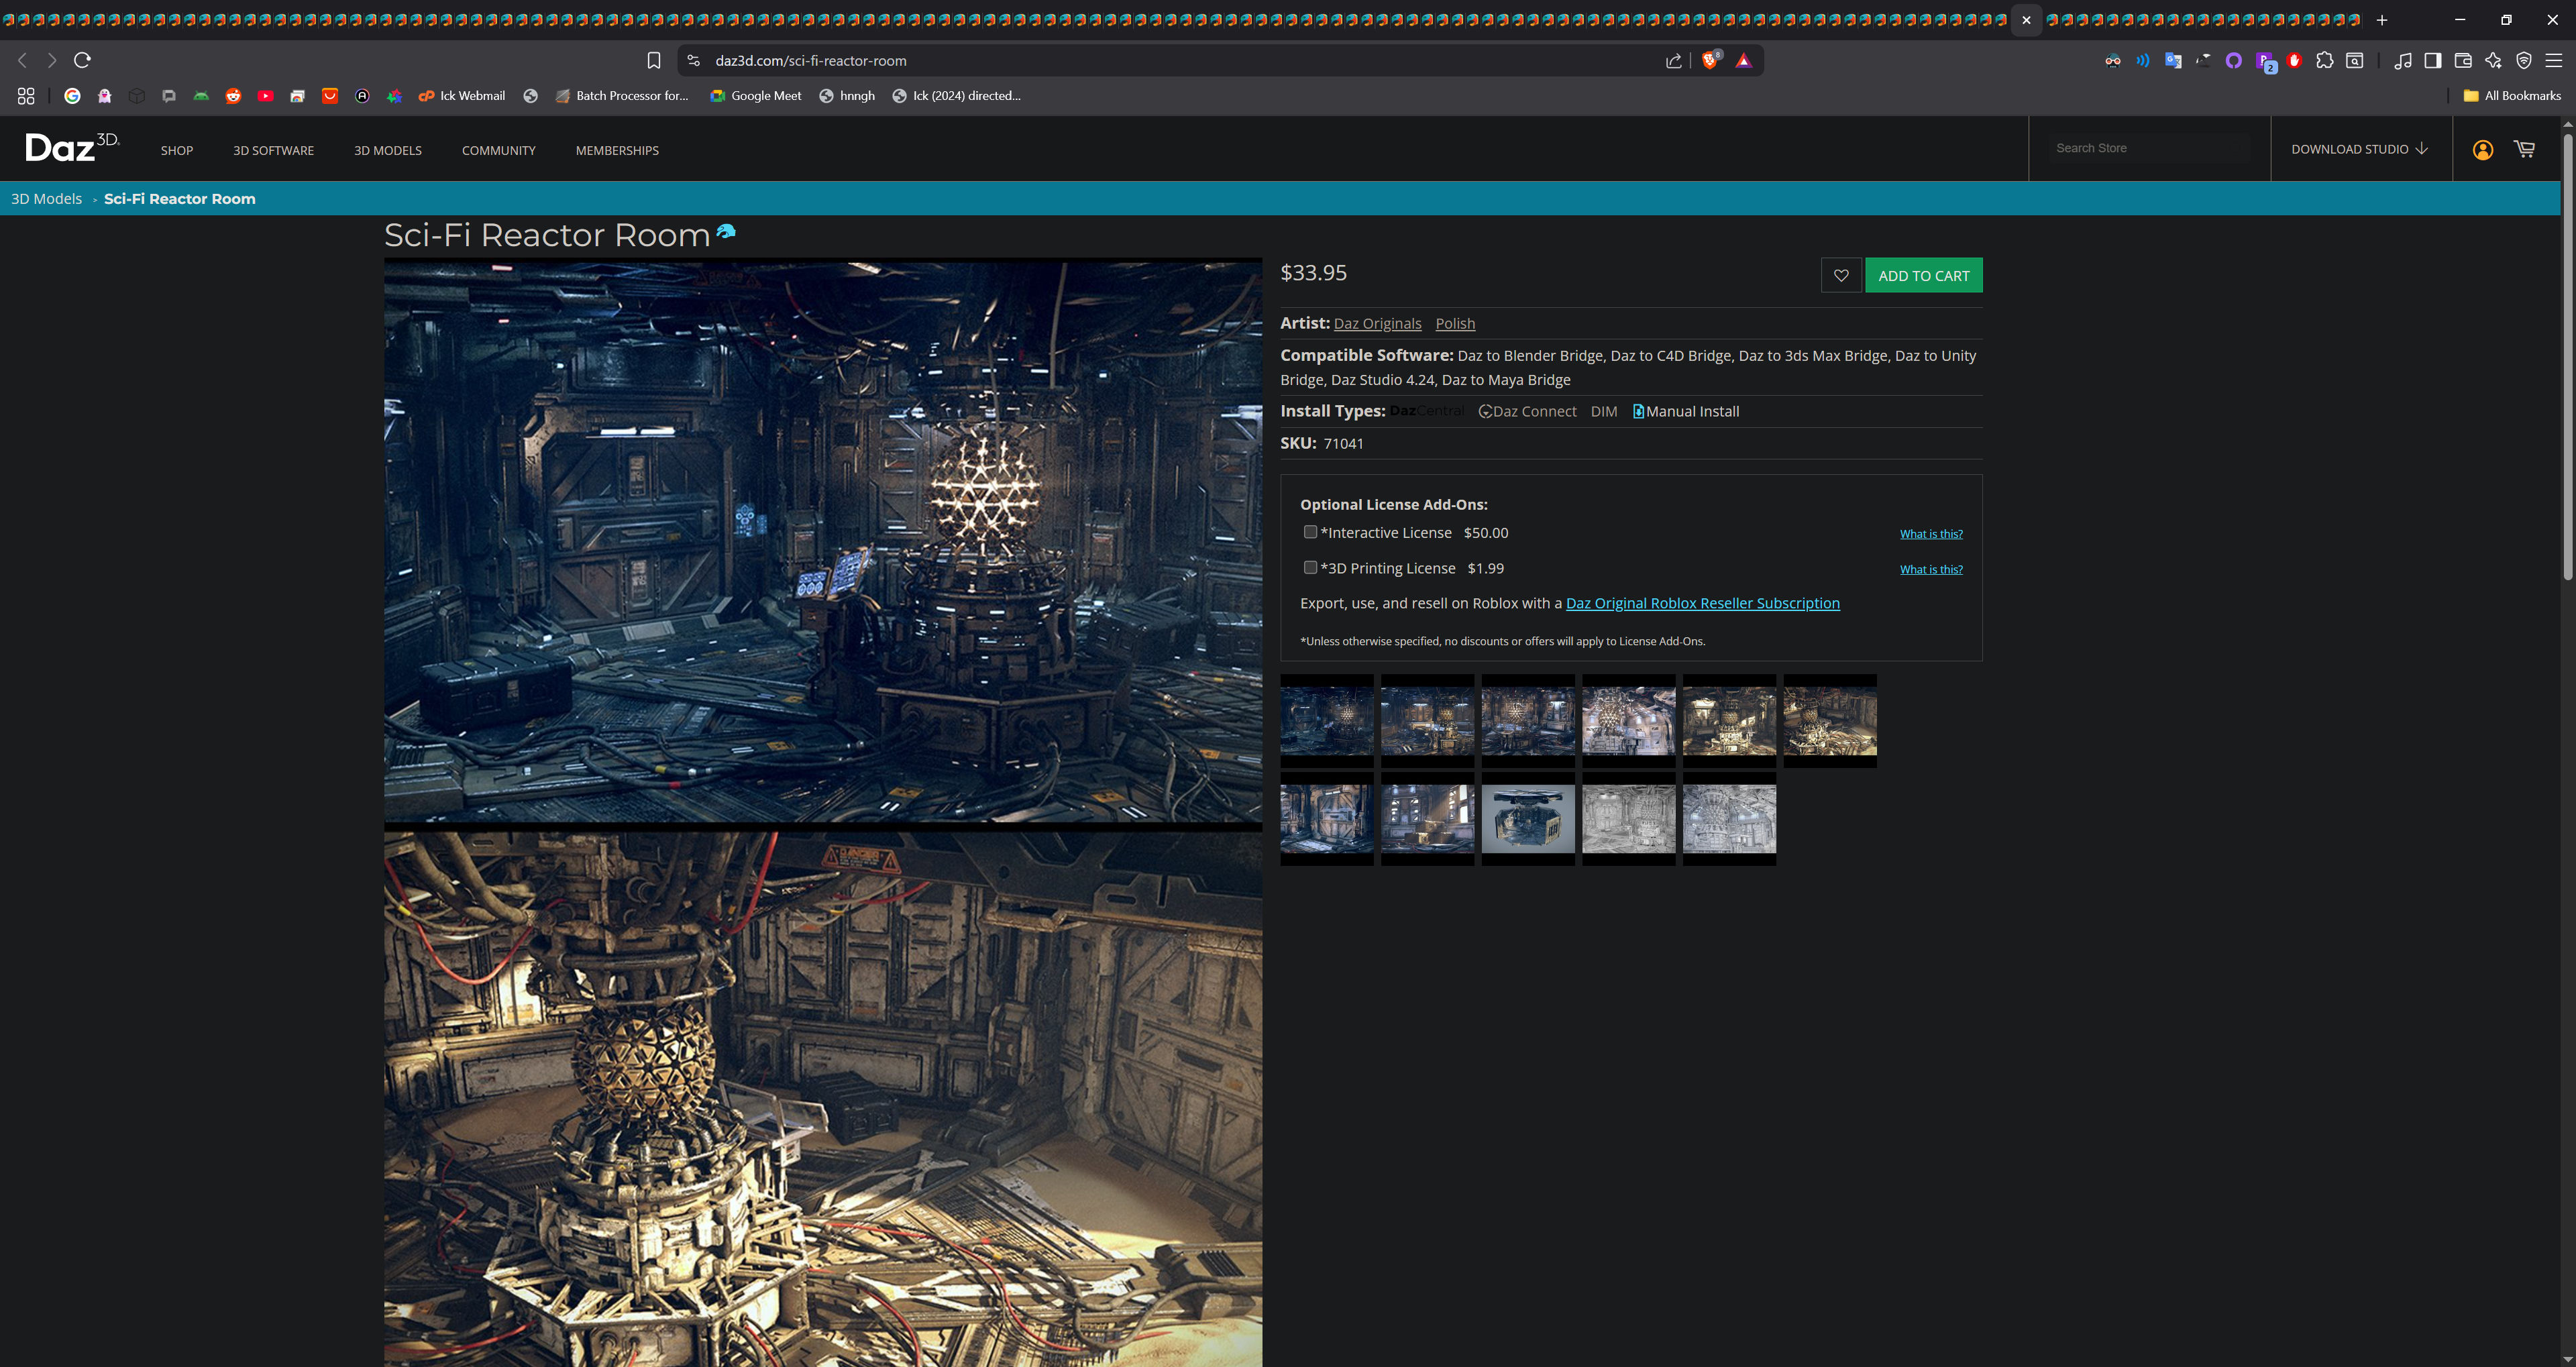Open the Daz Originals artist link
2576x1367 pixels.
click(x=1377, y=323)
